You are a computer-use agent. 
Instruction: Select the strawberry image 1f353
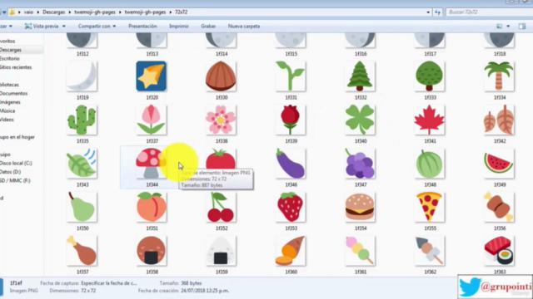tap(291, 207)
